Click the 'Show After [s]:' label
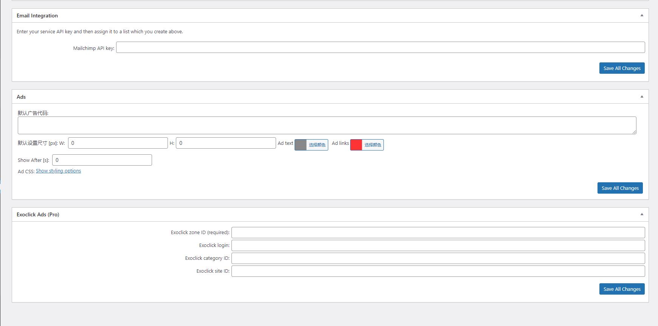Image resolution: width=658 pixels, height=326 pixels. coord(33,160)
